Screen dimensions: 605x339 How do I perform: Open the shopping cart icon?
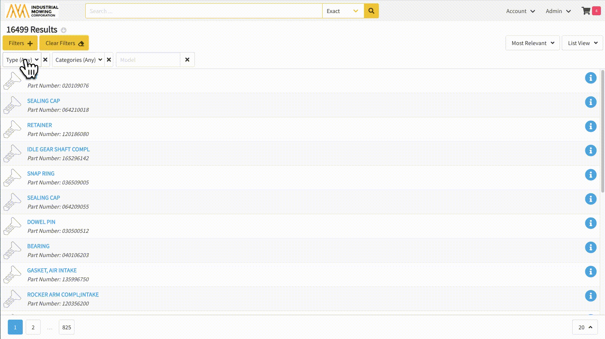click(x=586, y=11)
